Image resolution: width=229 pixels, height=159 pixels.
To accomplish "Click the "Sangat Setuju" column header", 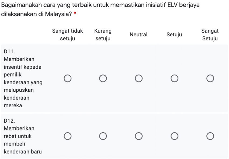I will point(210,34).
